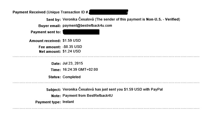This screenshot has height=130, width=207.
Task: Click buyer email payment@bestrefback4u.com
Action: click(x=87, y=25)
